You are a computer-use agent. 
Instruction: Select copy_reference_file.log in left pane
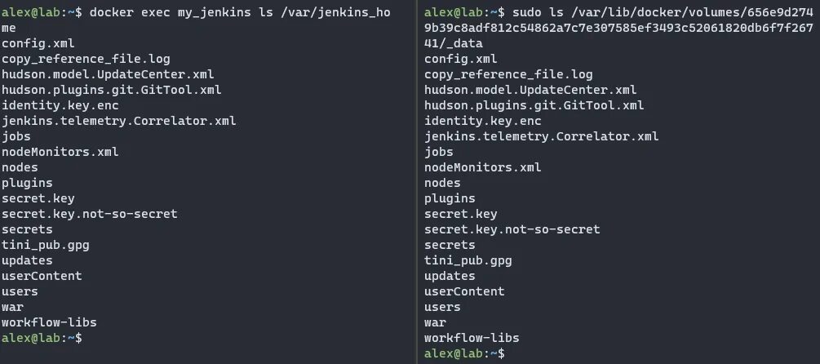pos(86,59)
